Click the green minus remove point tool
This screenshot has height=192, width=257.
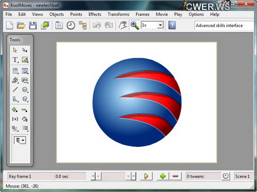point(24,110)
